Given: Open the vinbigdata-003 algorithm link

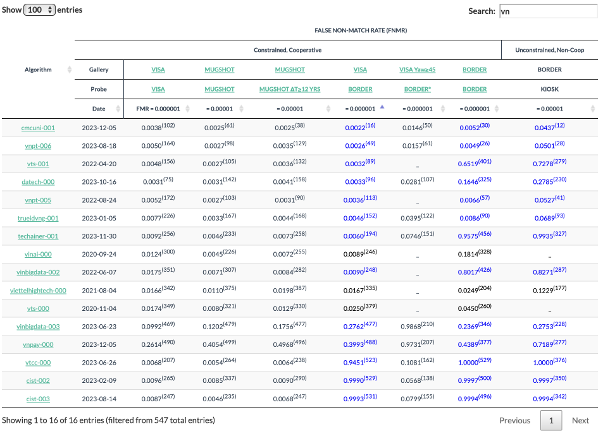Looking at the screenshot, I should coord(38,327).
